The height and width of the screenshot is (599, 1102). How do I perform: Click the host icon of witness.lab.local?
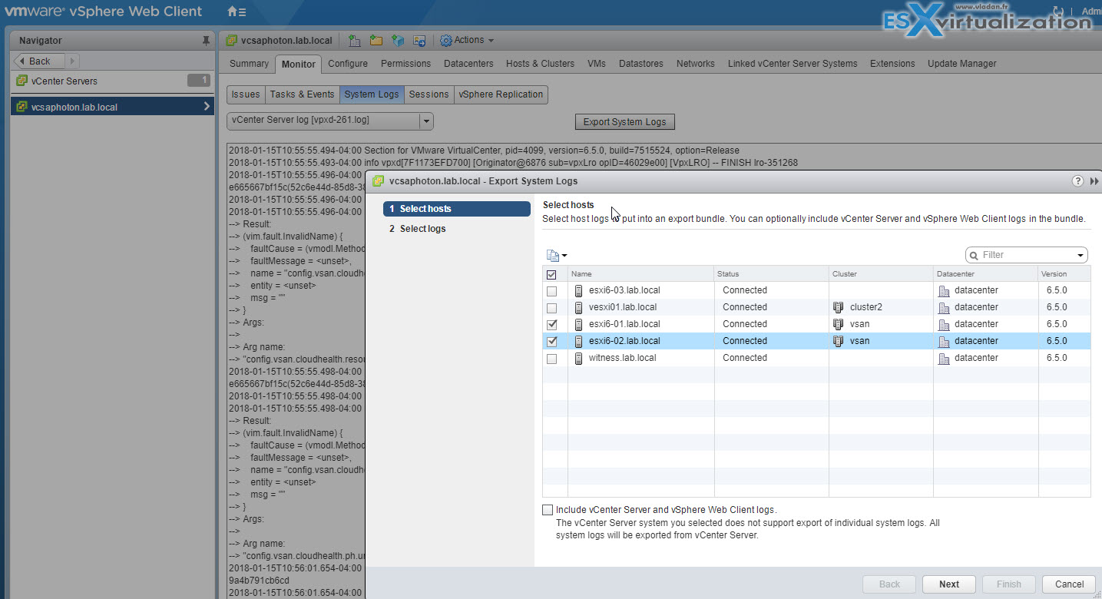coord(579,358)
